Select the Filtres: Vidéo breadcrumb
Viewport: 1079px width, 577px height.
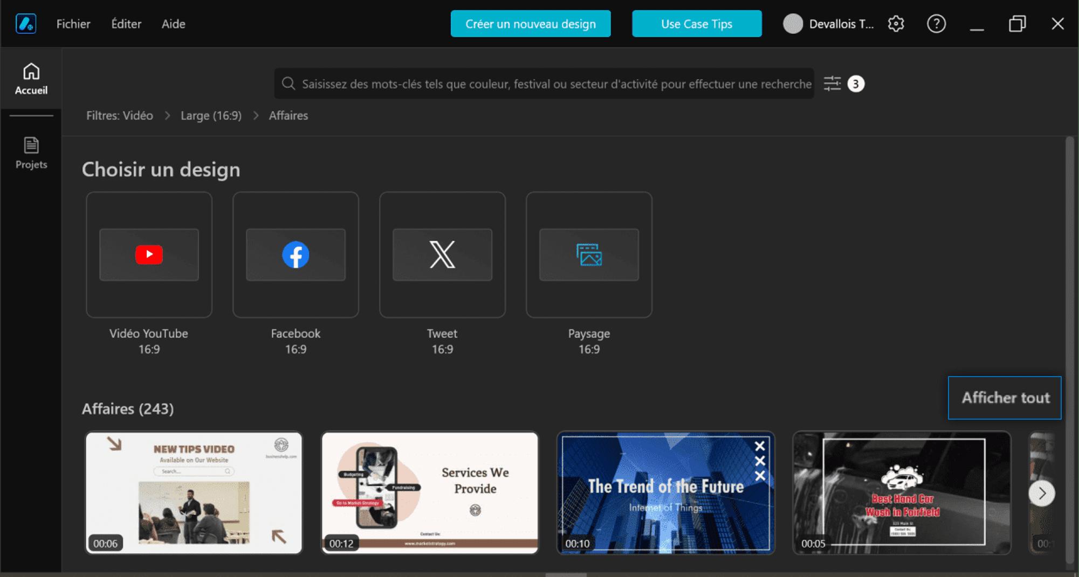(x=120, y=115)
